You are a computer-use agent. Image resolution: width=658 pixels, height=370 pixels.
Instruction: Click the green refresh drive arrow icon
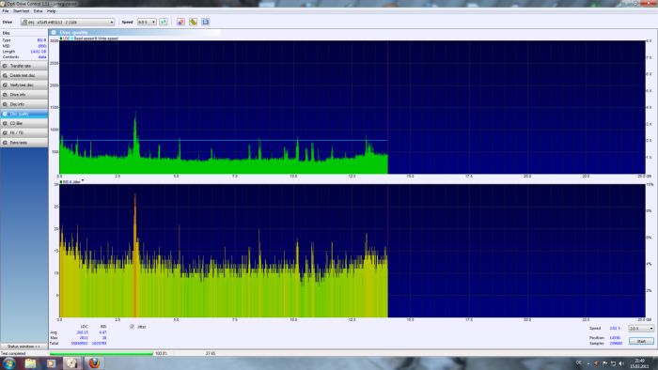point(164,22)
